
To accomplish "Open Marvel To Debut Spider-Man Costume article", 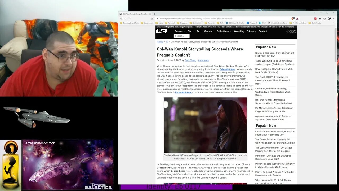I will [x=275, y=173].
